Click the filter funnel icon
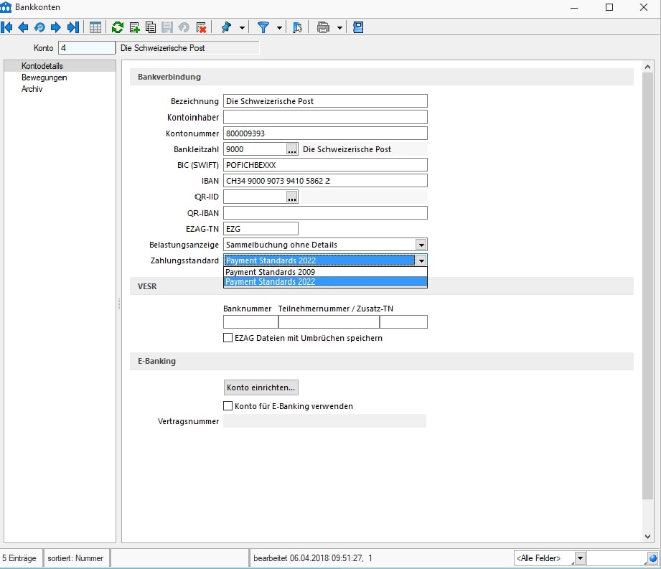Viewport: 661px width, 569px height. [263, 27]
